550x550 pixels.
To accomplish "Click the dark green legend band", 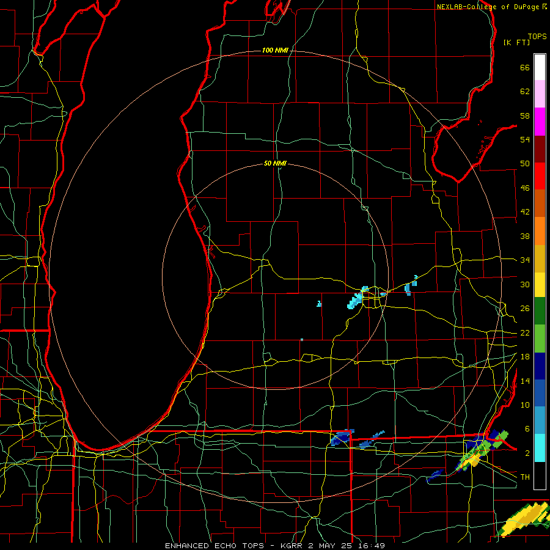I will (x=540, y=311).
